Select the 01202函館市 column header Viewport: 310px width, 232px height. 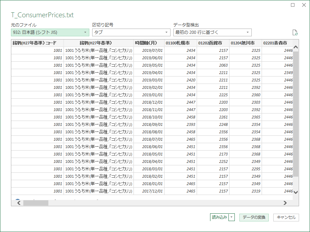point(213,43)
